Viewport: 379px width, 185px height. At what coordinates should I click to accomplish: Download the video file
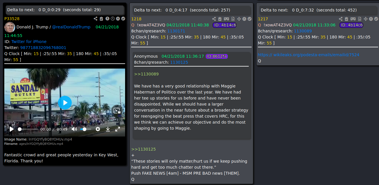point(108,129)
